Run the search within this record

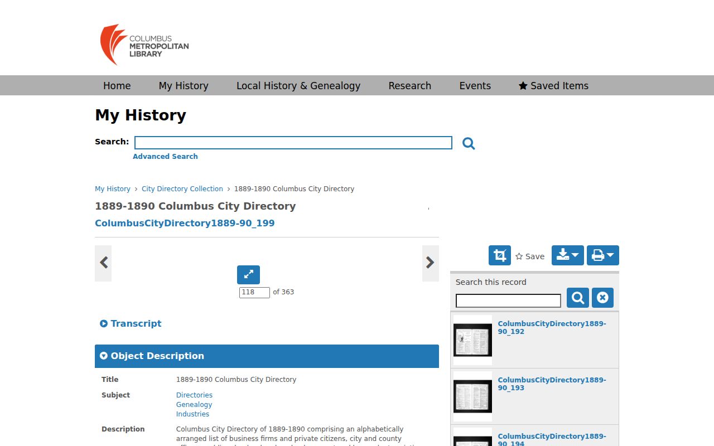pos(578,298)
